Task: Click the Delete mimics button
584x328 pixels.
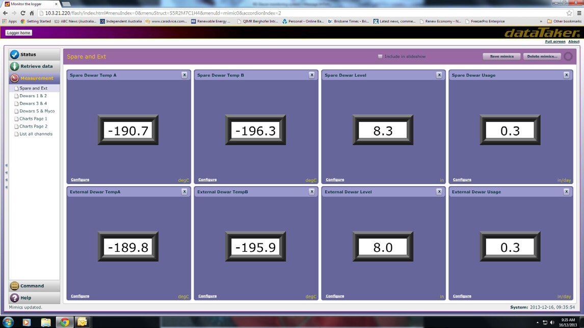Action: point(542,56)
